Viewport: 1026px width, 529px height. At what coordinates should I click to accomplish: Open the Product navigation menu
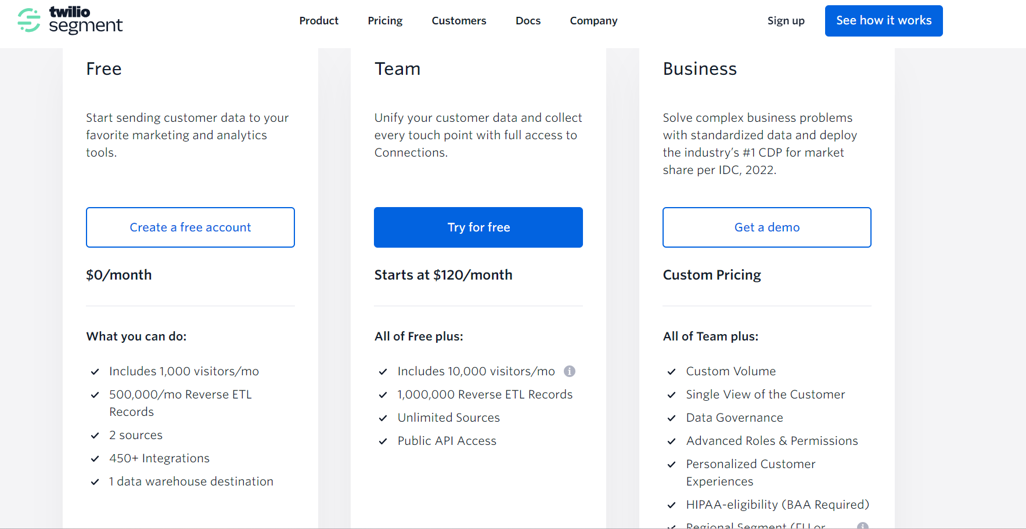tap(319, 21)
